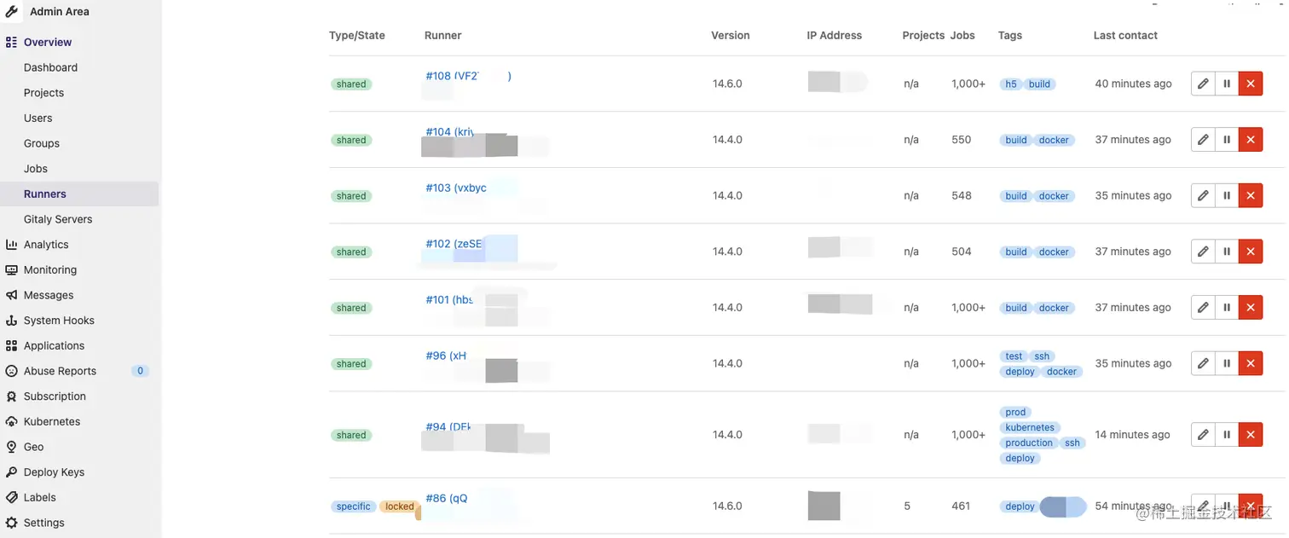Open Applications in sidebar
Viewport: 1289px width, 538px height.
coord(54,346)
